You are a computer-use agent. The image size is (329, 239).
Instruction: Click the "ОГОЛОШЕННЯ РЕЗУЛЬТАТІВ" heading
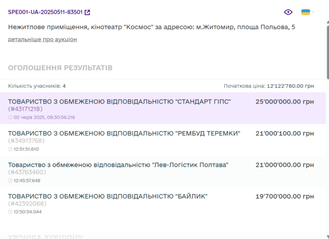tap(60, 68)
